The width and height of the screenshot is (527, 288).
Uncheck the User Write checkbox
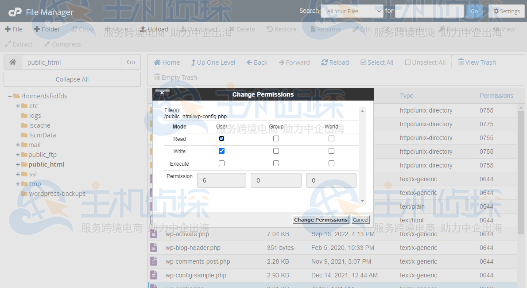(221, 151)
